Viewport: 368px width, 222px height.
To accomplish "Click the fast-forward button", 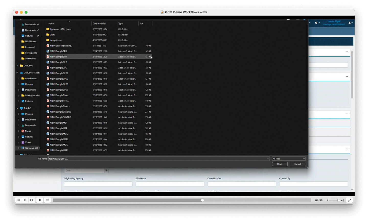I will (32, 200).
